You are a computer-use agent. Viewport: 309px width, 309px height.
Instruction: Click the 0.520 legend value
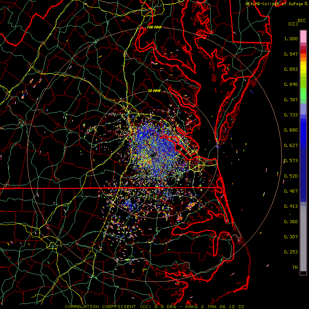pos(291,176)
